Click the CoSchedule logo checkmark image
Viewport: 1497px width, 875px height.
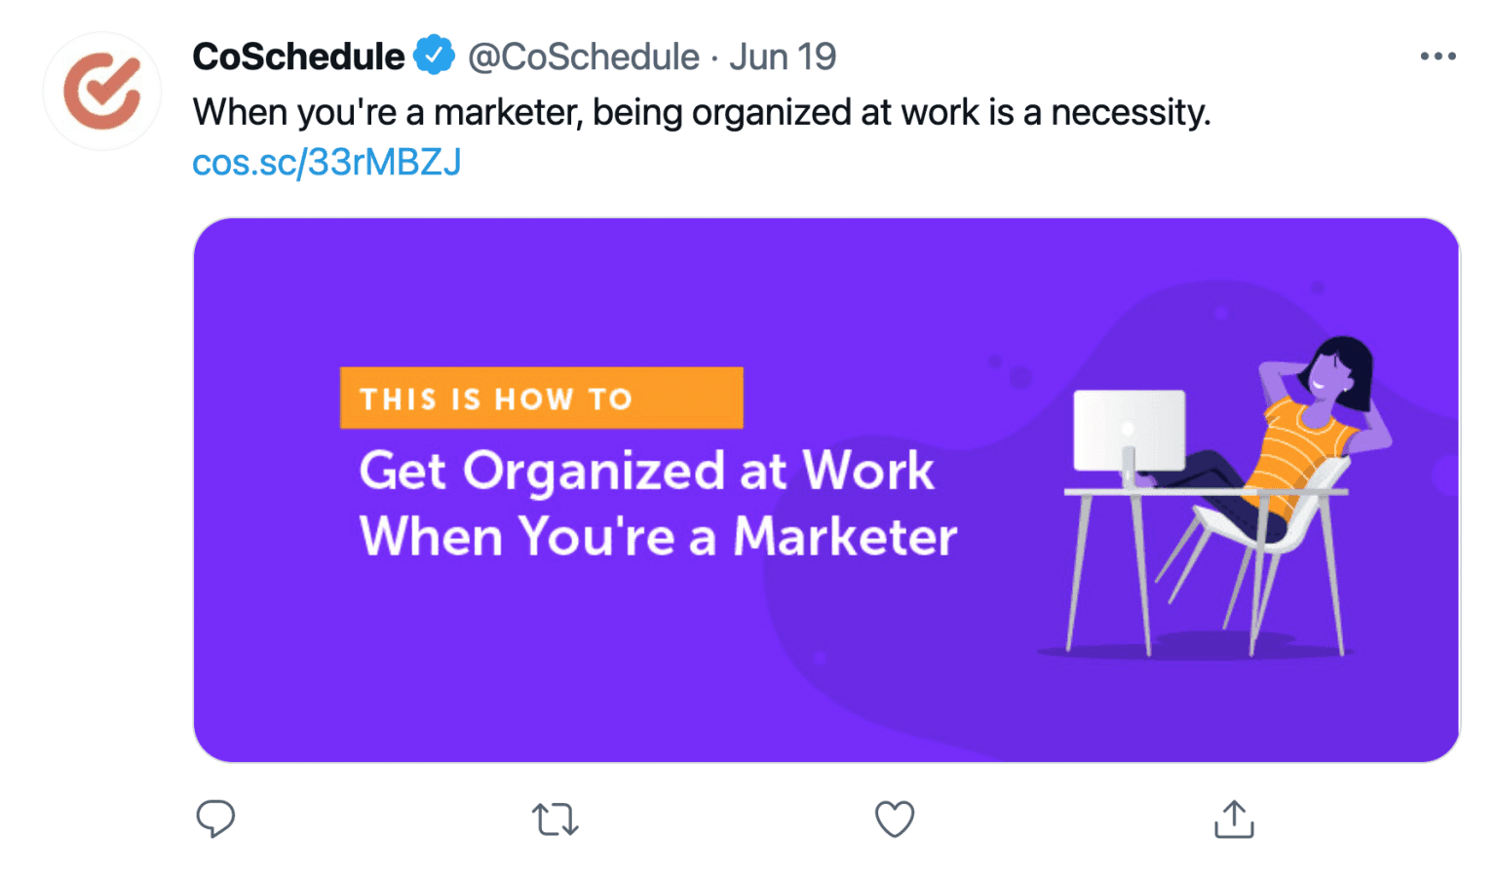[x=101, y=91]
